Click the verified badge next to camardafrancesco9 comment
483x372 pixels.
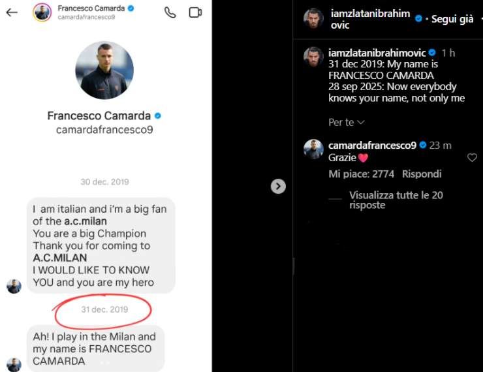[x=423, y=146]
